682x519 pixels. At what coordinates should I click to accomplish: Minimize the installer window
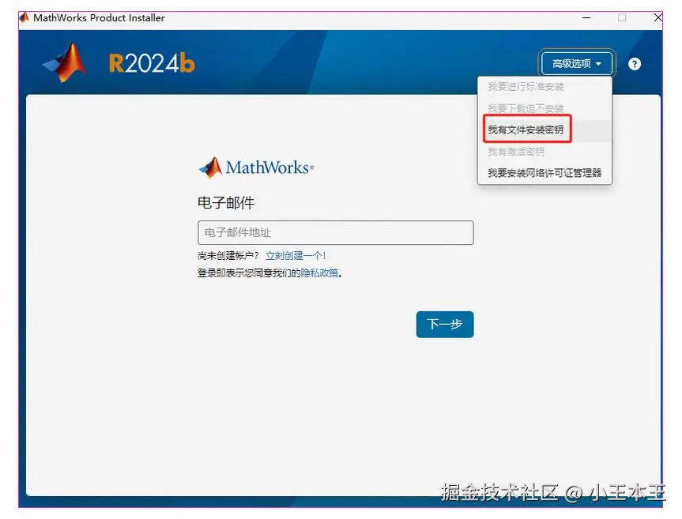586,17
